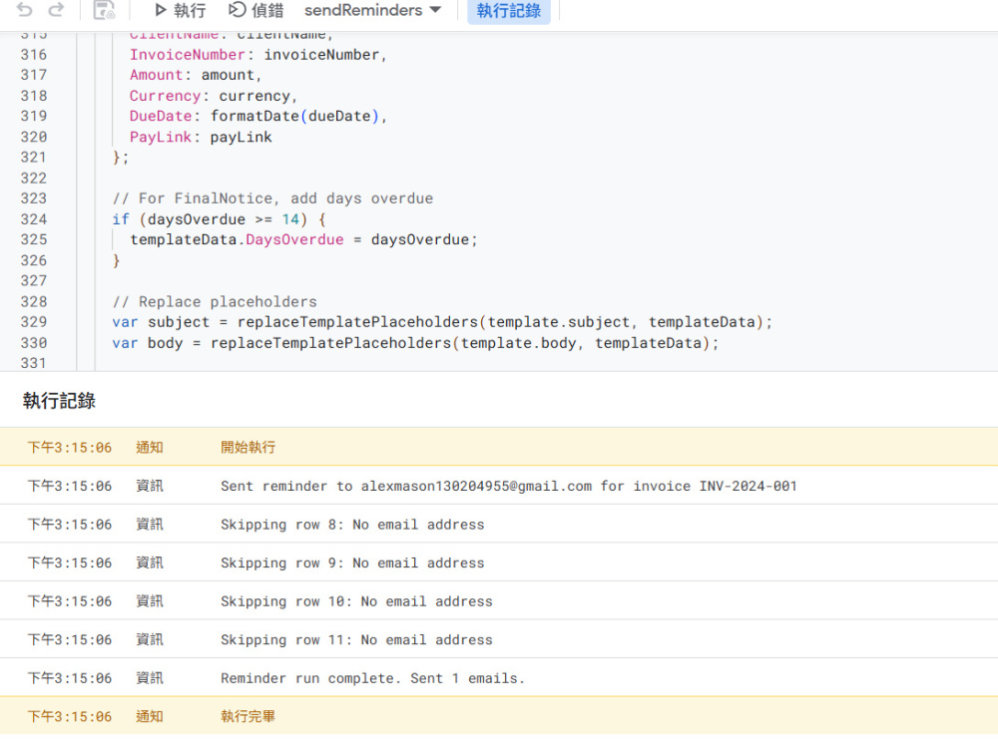This screenshot has height=747, width=998.
Task: Click the var body declaration line
Action: tap(415, 343)
